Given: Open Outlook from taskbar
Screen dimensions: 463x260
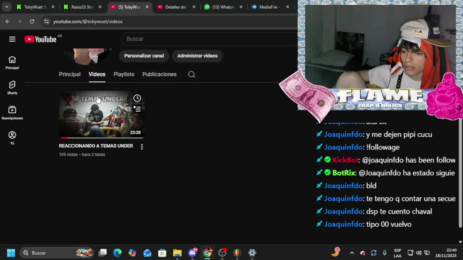Looking at the screenshot, I should point(147,253).
